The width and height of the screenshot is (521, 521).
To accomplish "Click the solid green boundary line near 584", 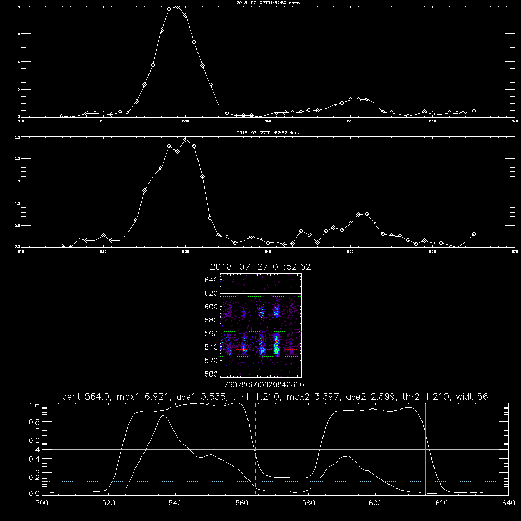I will pos(324,449).
